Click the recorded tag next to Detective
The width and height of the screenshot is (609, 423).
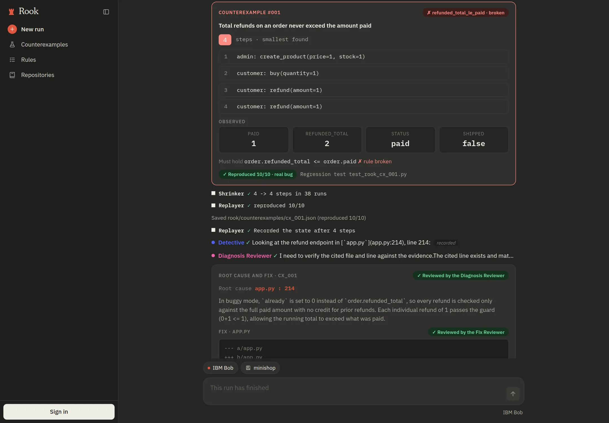446,243
